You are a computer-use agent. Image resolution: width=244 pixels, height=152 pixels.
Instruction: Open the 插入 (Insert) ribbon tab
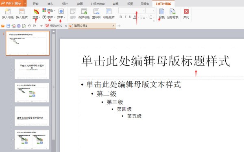click(x=50, y=4)
